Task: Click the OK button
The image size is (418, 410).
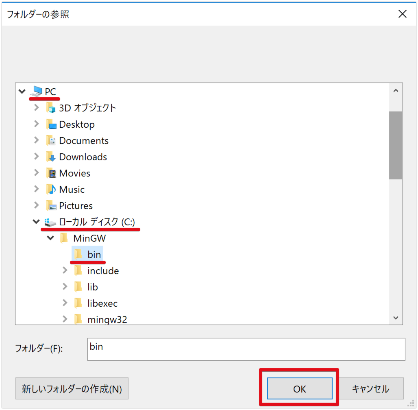Action: click(x=299, y=388)
